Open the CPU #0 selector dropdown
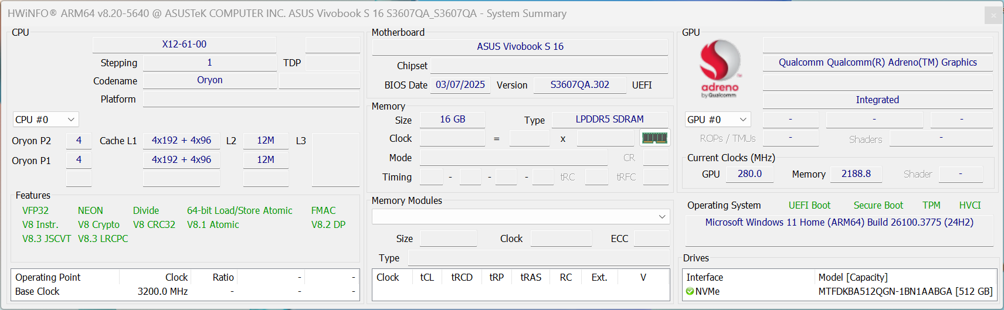1004x310 pixels. point(46,120)
